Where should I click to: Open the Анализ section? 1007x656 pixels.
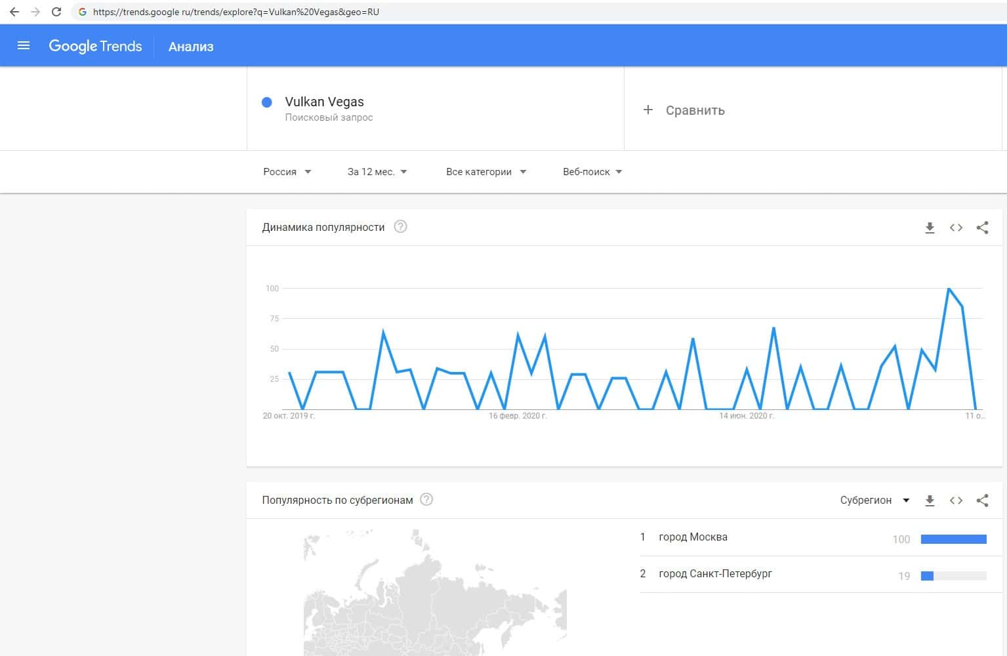(191, 47)
